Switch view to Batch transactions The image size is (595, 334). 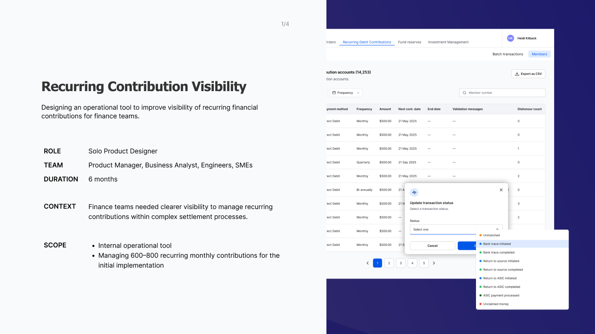tap(508, 54)
